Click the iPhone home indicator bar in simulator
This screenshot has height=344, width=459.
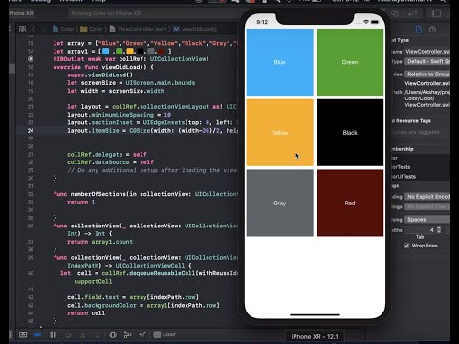click(x=315, y=314)
